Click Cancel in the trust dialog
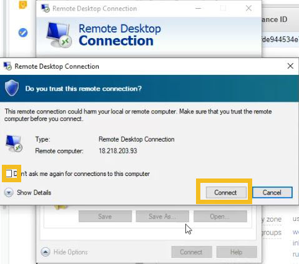Viewport: 299px width, 264px height. click(x=272, y=192)
